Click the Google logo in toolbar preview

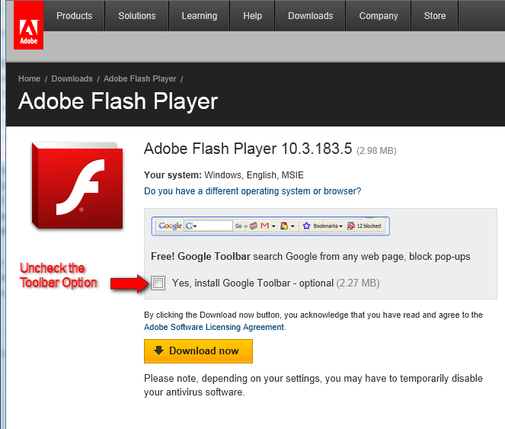point(171,226)
